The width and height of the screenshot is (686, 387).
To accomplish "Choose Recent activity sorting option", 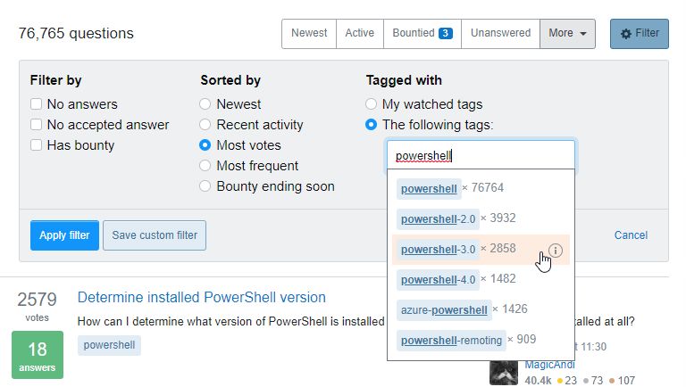I will coord(205,125).
